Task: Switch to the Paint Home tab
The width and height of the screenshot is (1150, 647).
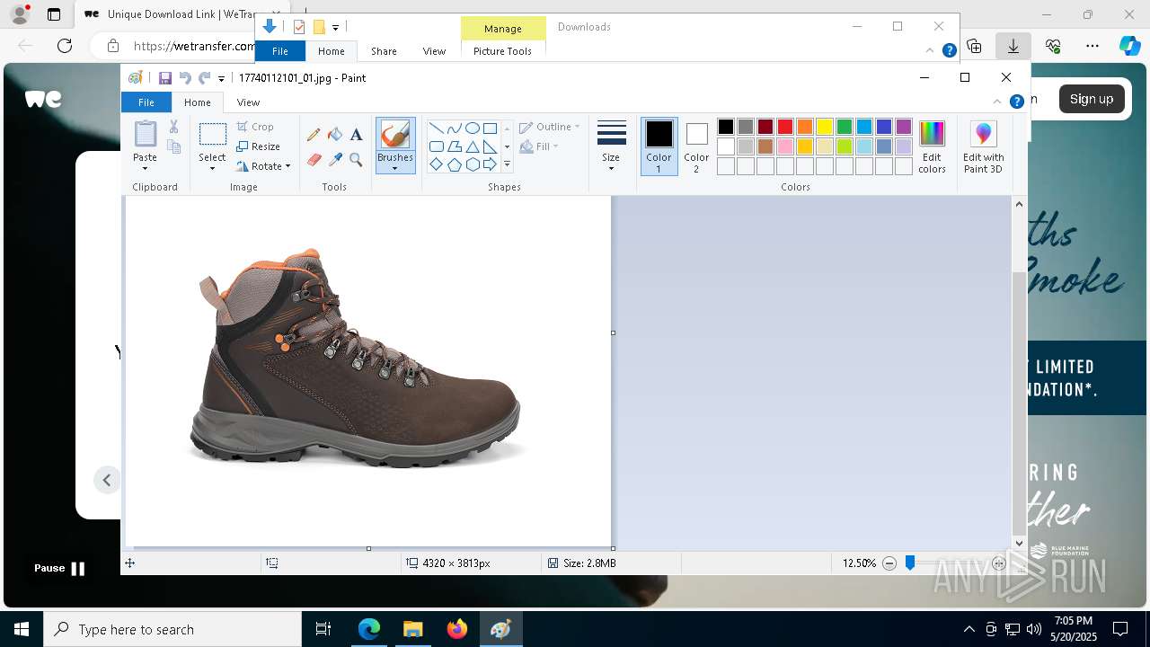Action: [198, 102]
